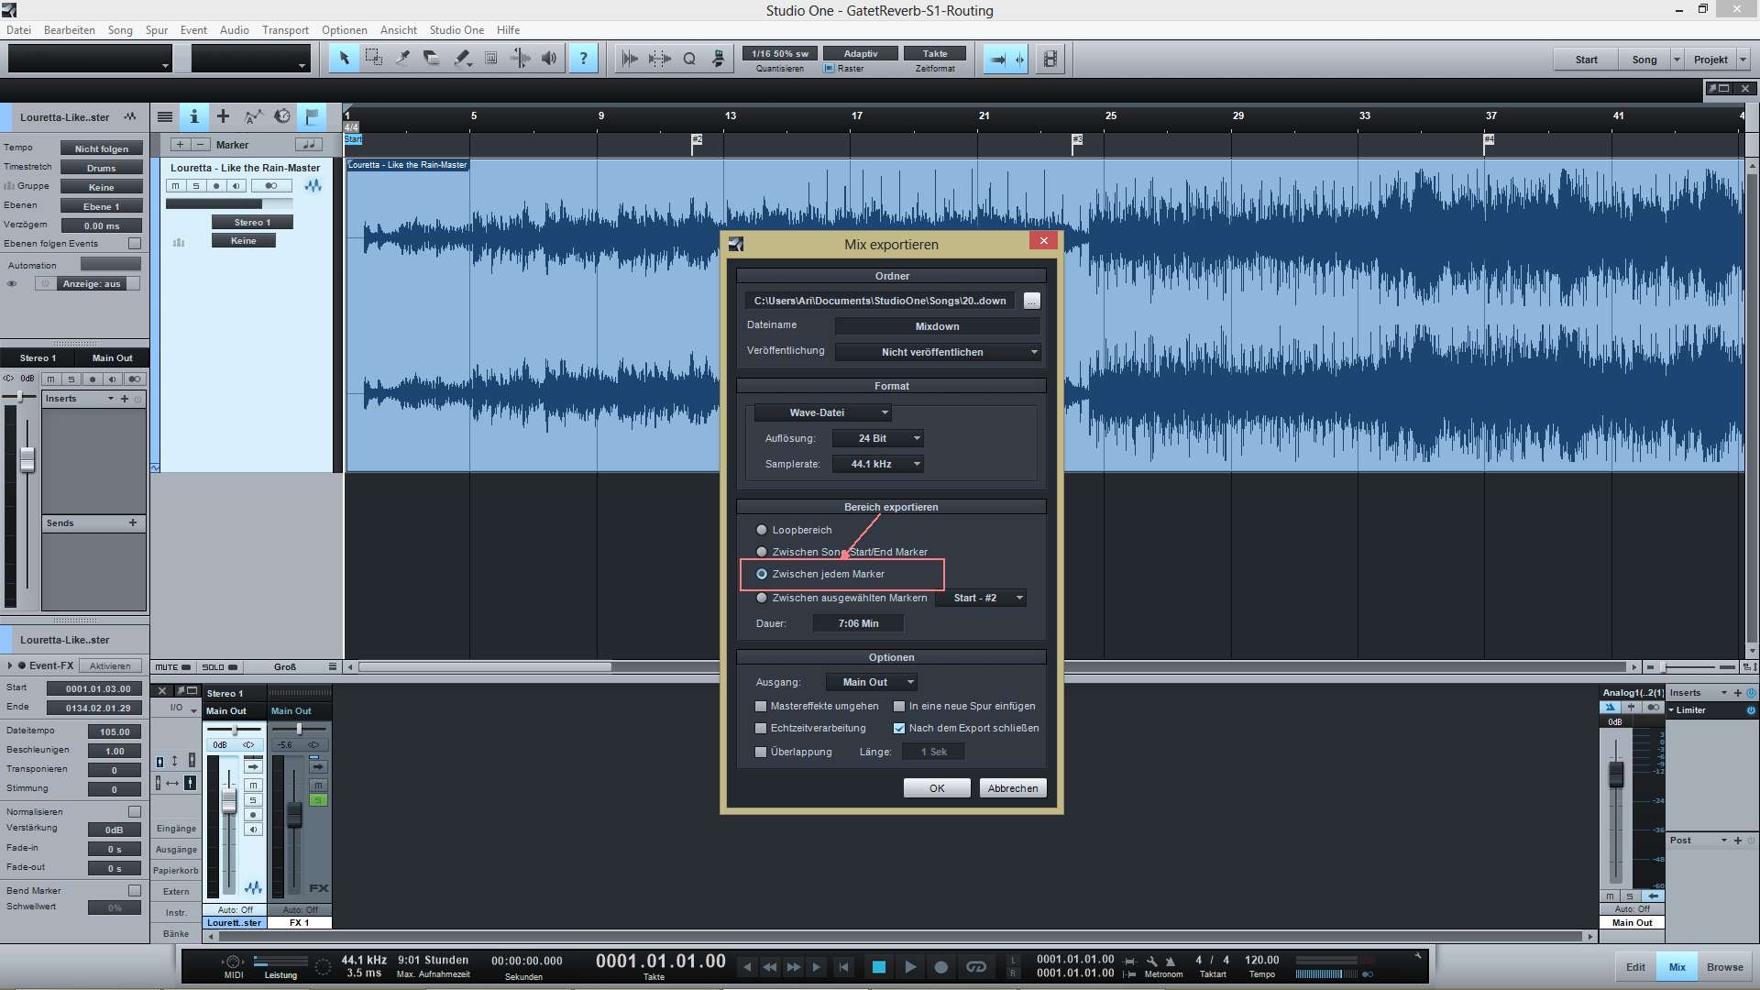Toggle the Loop button in transport
This screenshot has width=1760, height=990.
[x=976, y=967]
